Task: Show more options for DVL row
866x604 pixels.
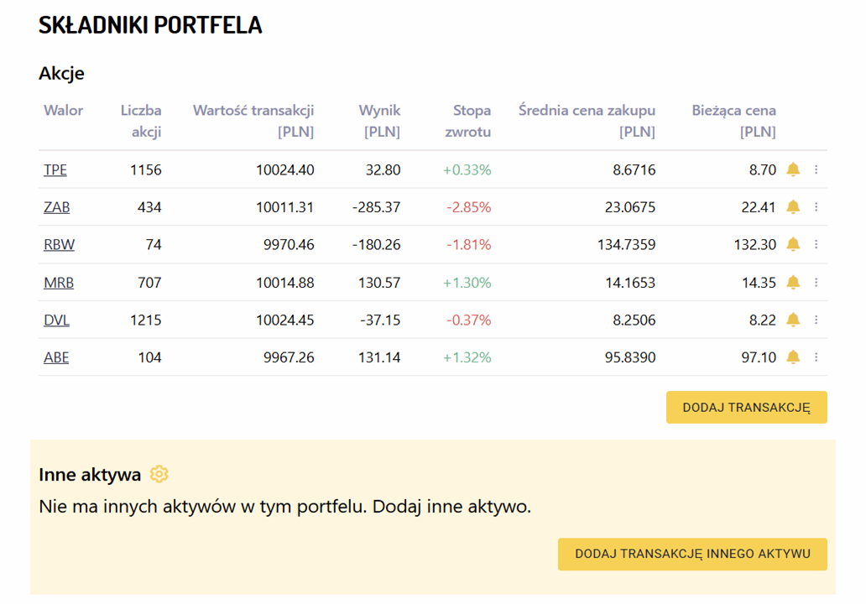Action: (816, 320)
